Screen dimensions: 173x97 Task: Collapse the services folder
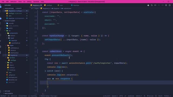coord(12,58)
